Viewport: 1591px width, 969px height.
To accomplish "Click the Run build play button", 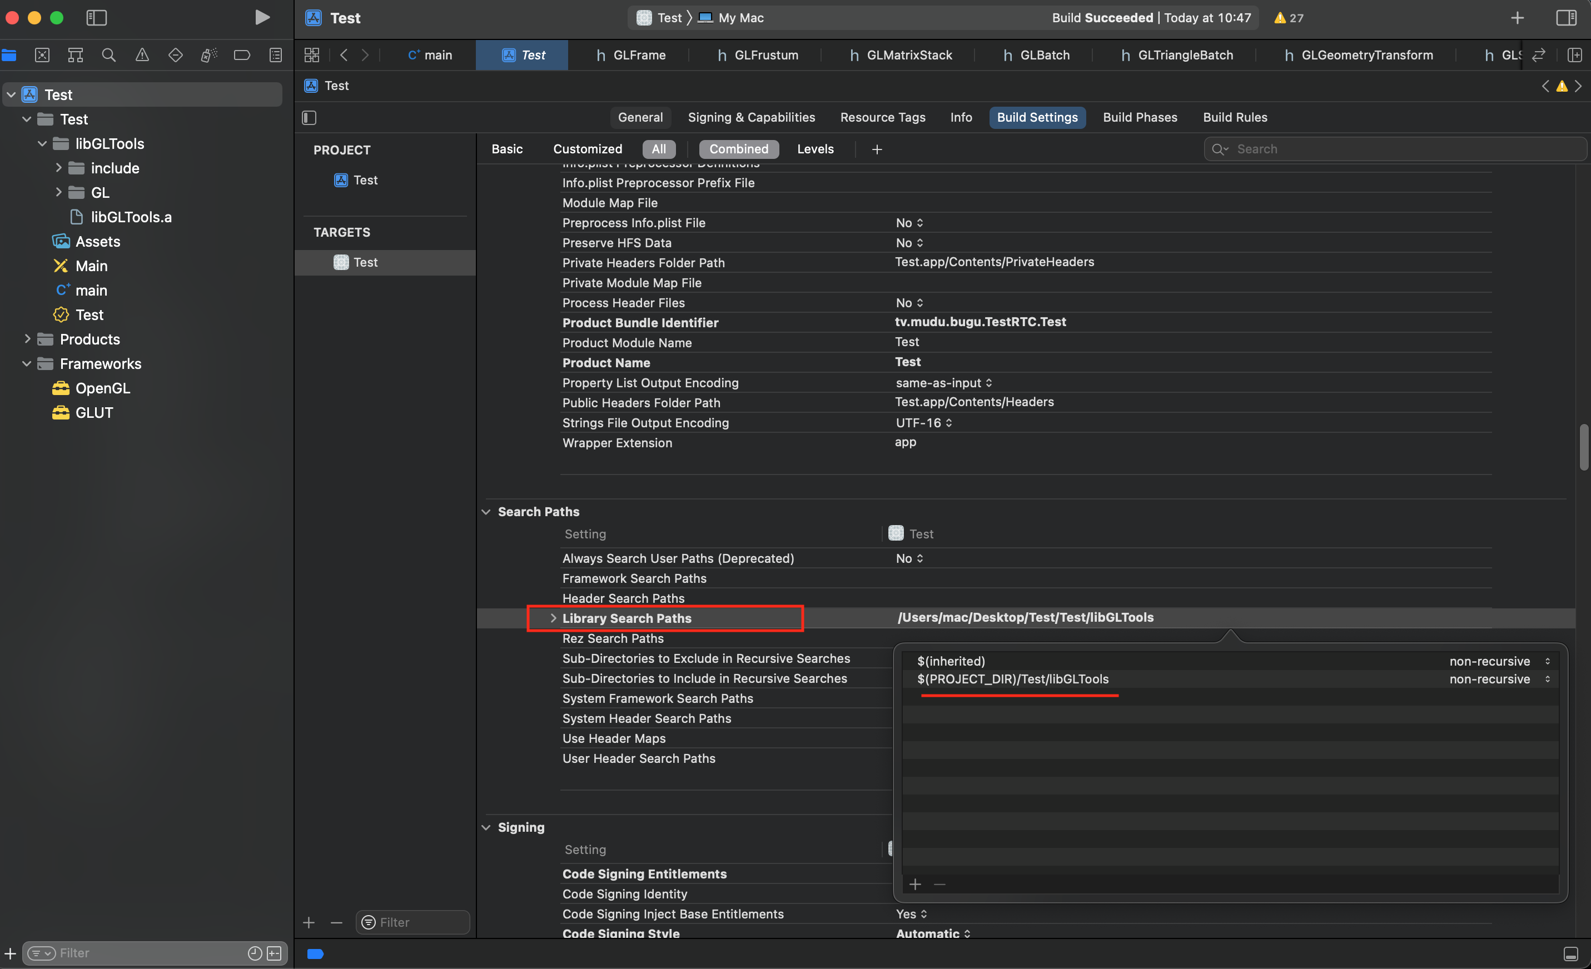I will pyautogui.click(x=261, y=17).
